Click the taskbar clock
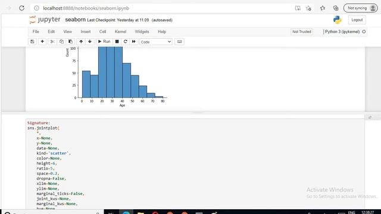381x214 pixels. (x=368, y=213)
